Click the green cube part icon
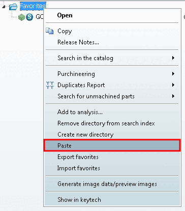The height and width of the screenshot is (211, 185). click(21, 17)
